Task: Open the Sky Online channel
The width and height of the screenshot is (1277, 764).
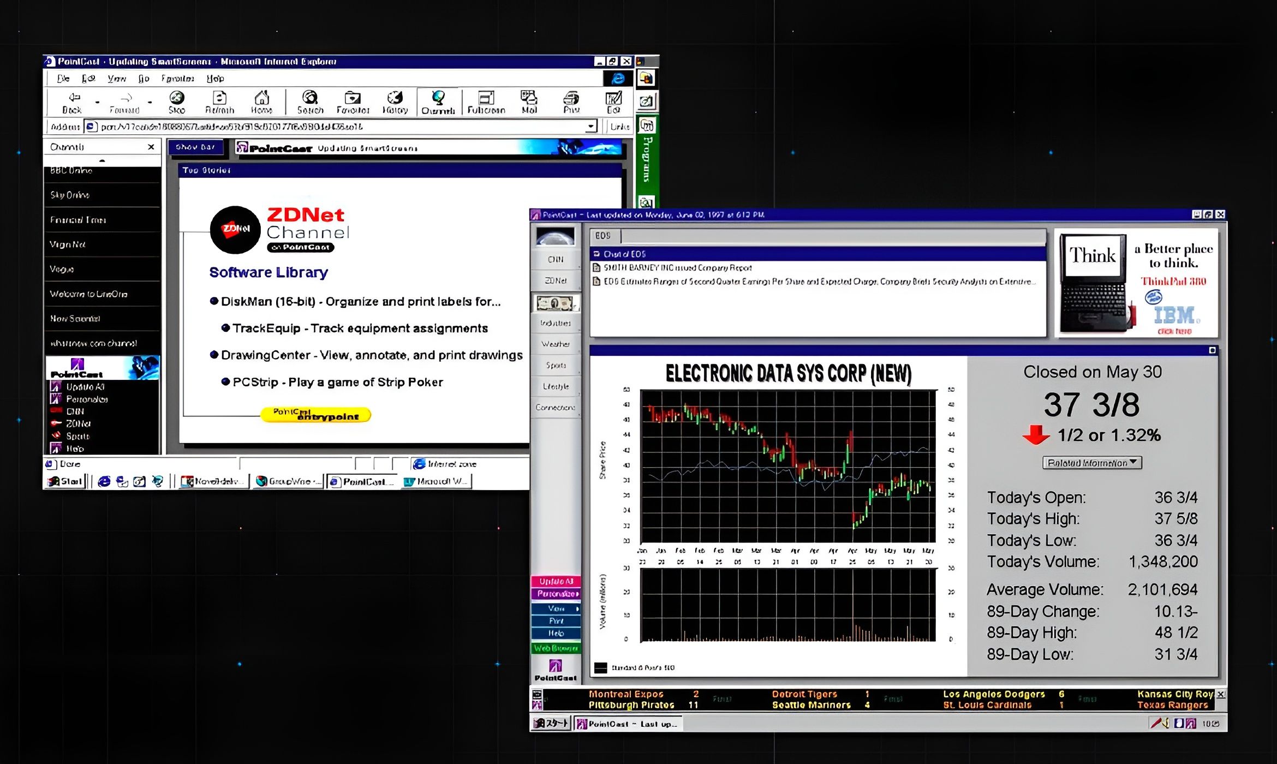Action: click(x=102, y=195)
